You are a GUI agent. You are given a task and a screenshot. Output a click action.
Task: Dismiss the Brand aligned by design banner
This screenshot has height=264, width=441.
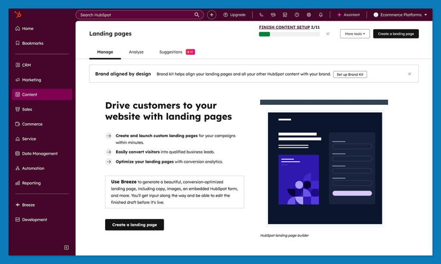tap(410, 74)
